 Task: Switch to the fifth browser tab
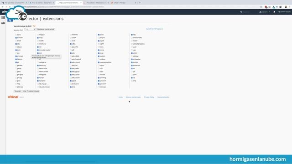pos(123,3)
